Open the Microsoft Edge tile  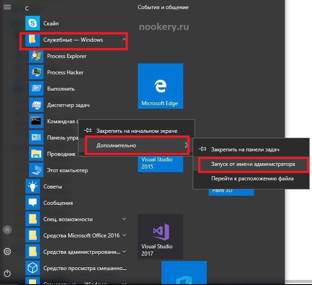click(161, 86)
